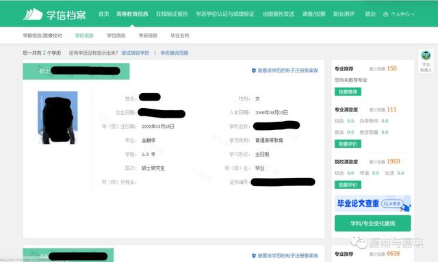Viewport: 438px width, 262px height.
Task: View 电子注册备案表 for the bottom record
Action: (x=287, y=256)
